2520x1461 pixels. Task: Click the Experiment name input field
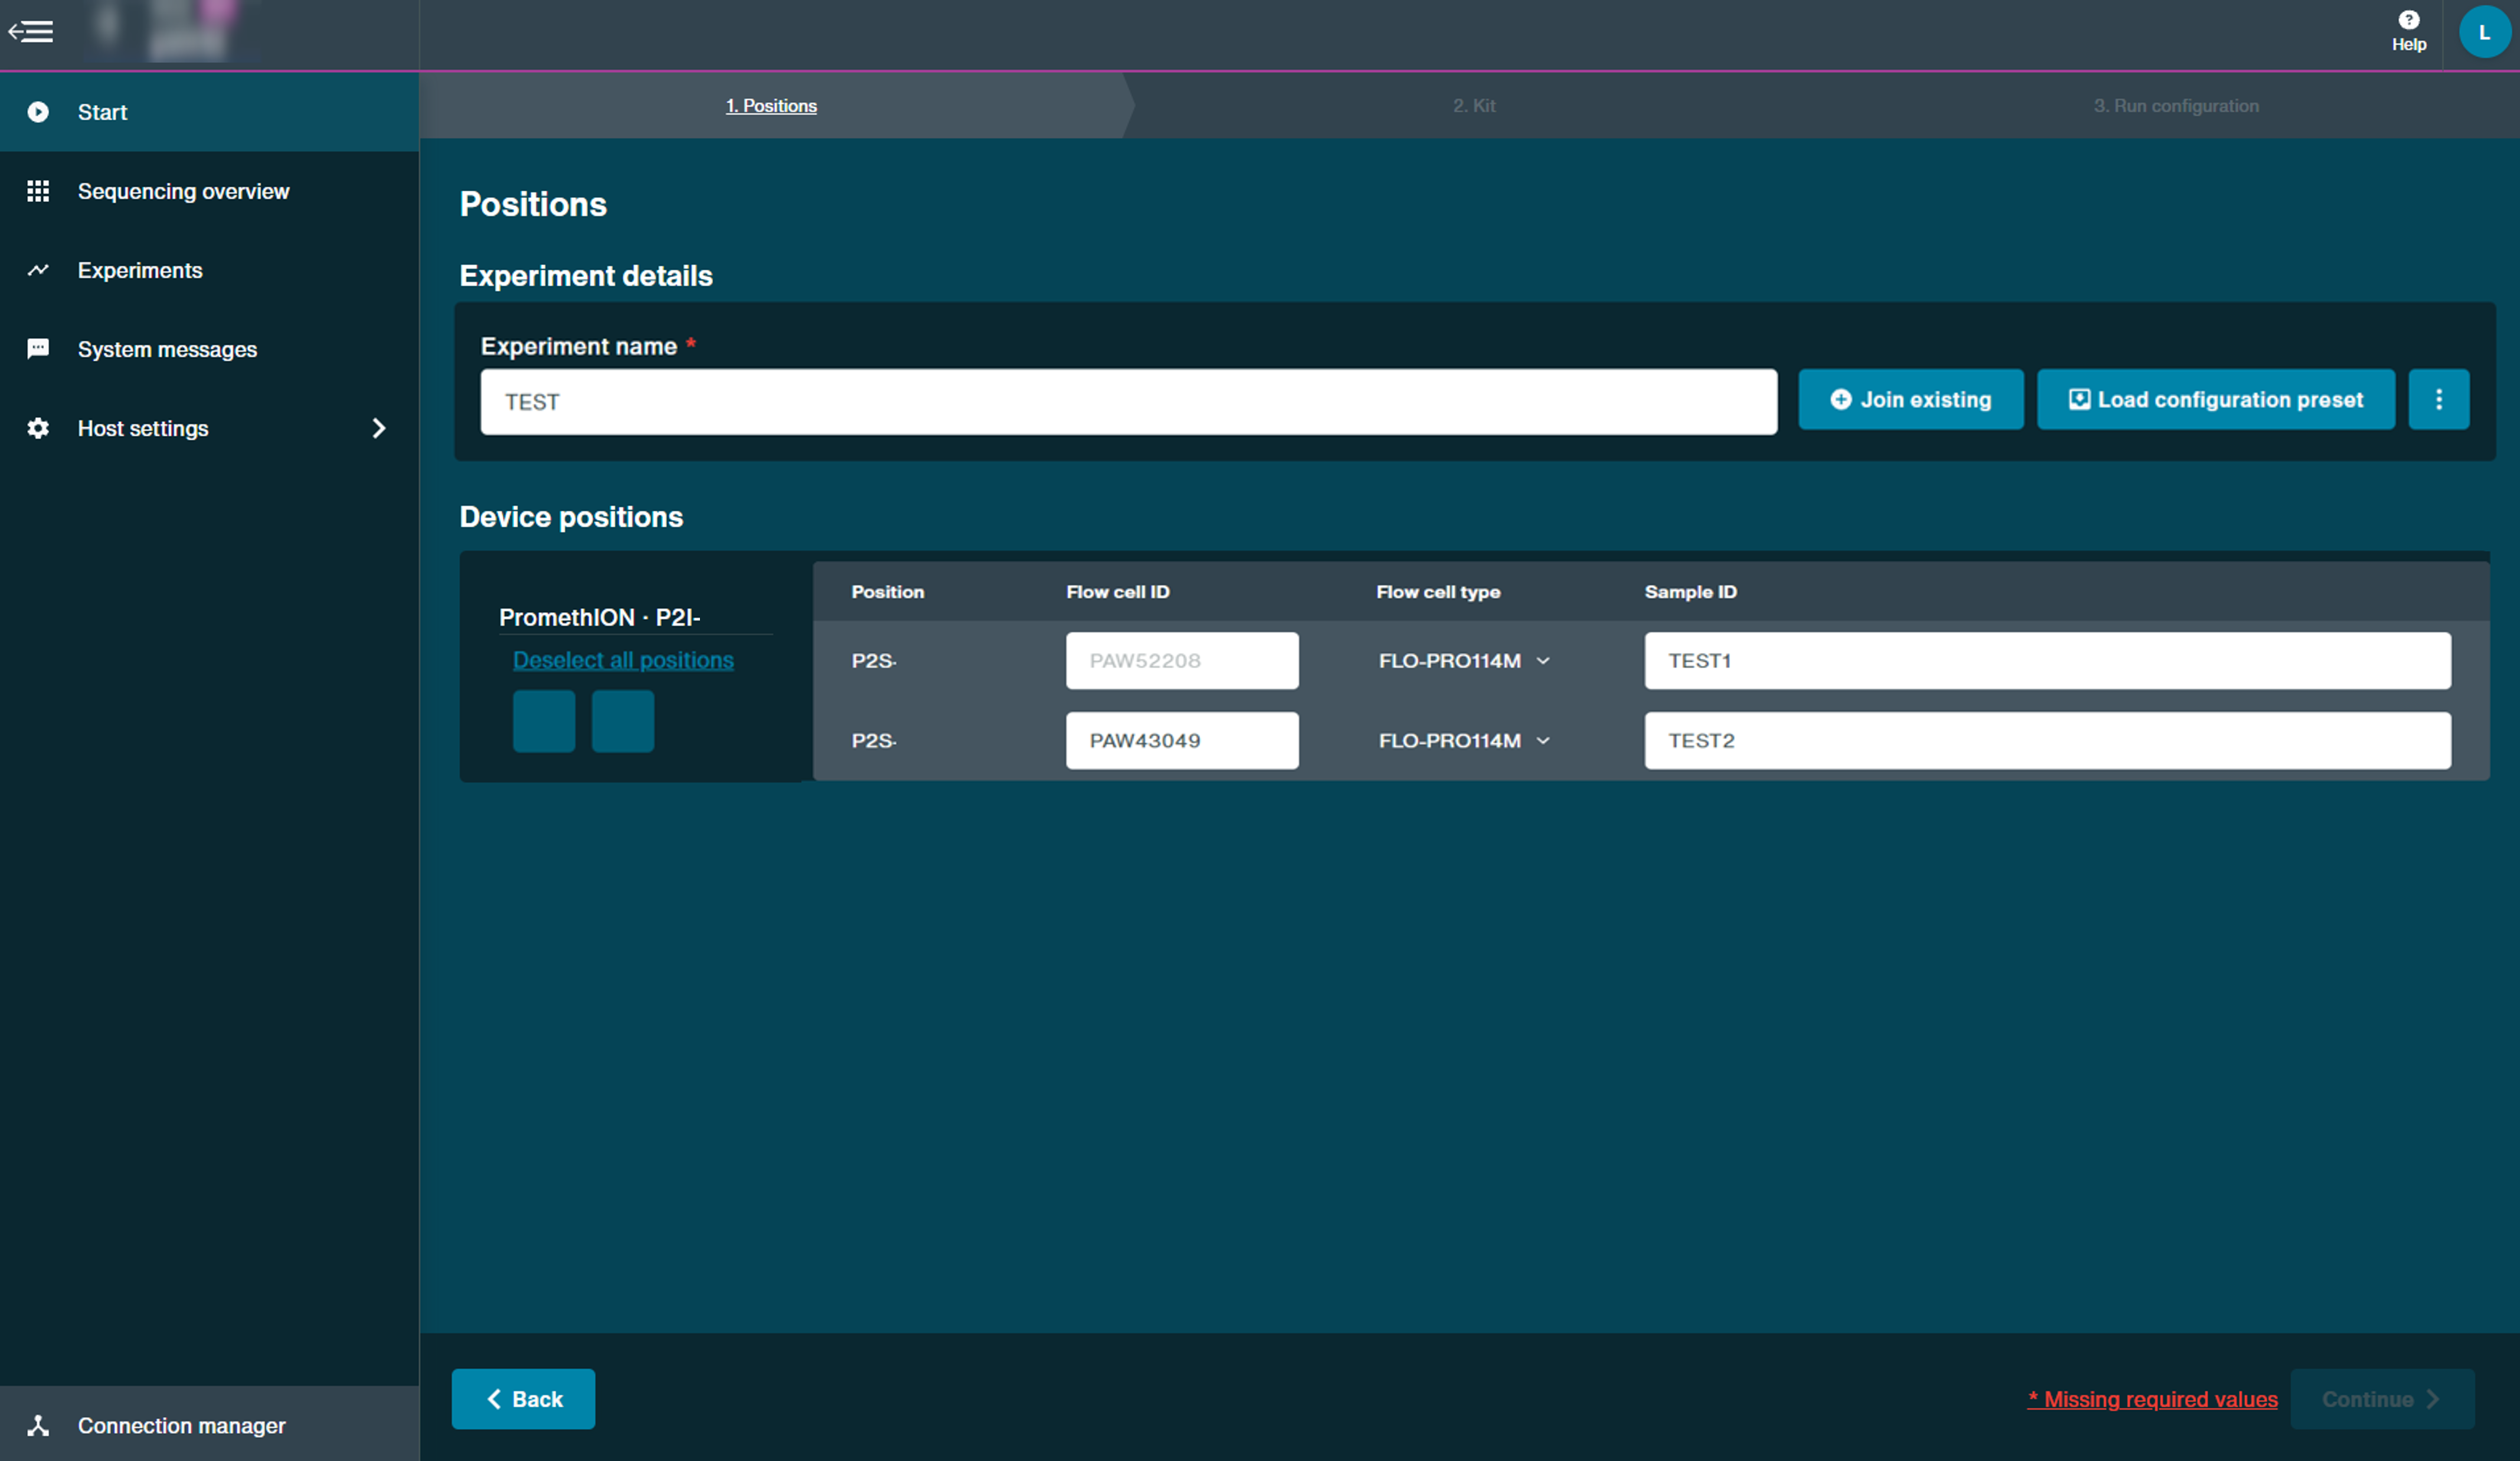pyautogui.click(x=1126, y=400)
